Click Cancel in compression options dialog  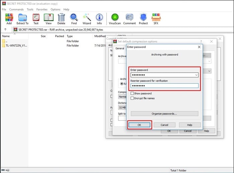click(x=188, y=131)
